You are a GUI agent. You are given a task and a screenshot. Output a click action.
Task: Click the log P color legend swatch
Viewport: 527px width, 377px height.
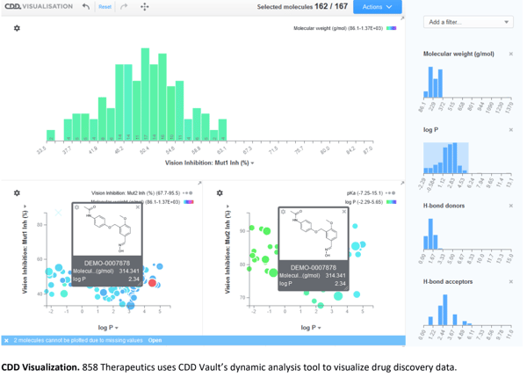click(391, 202)
